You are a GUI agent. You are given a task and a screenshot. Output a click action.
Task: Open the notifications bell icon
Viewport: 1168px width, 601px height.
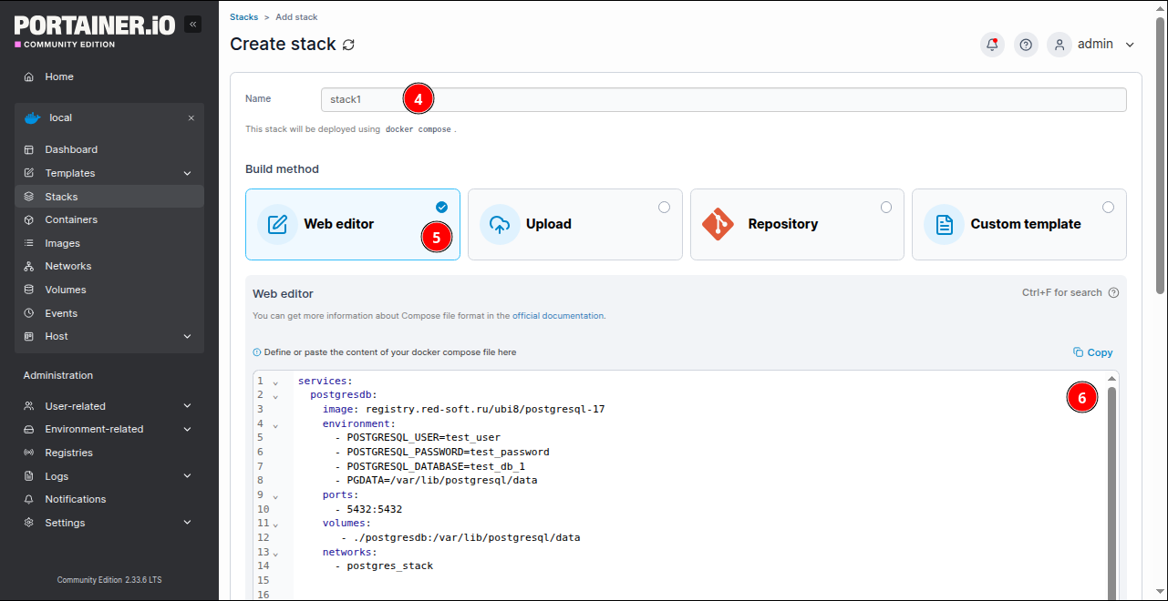[x=992, y=45]
